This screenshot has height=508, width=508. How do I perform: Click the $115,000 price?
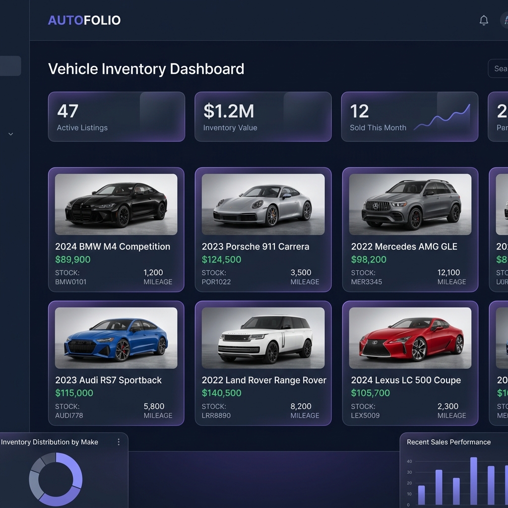point(74,393)
